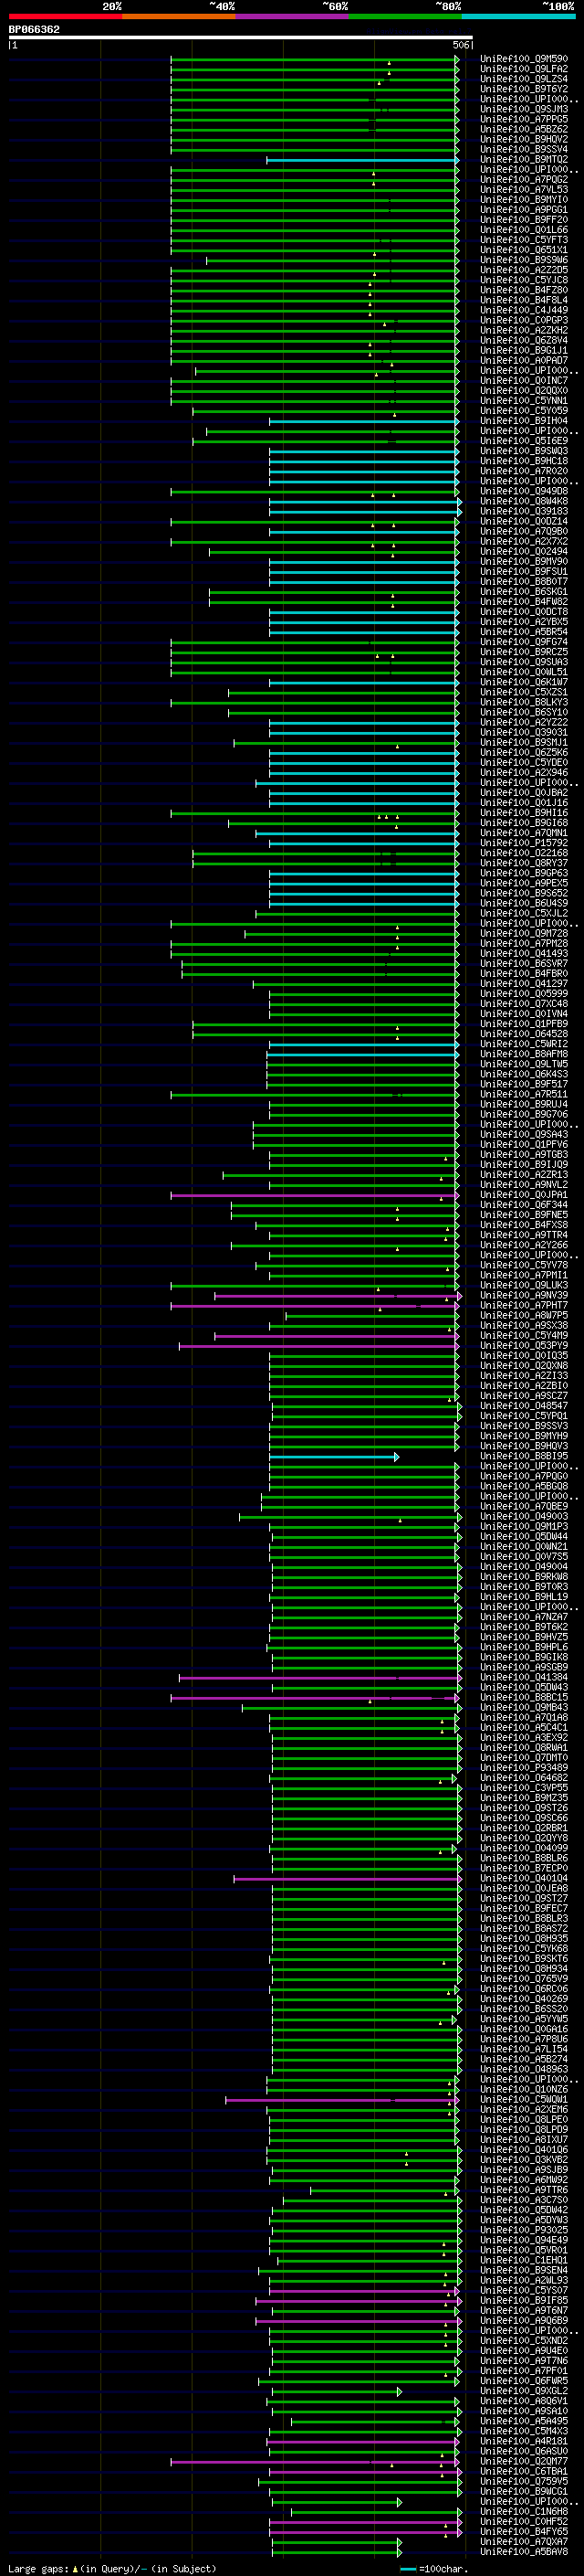Click the UniRef100_Q9SJM3 label

pos(524,109)
